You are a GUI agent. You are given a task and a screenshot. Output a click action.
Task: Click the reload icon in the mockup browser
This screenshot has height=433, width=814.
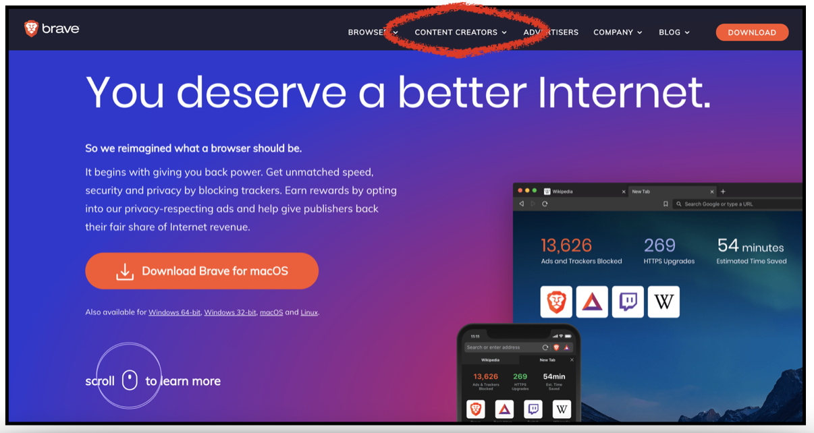point(545,204)
